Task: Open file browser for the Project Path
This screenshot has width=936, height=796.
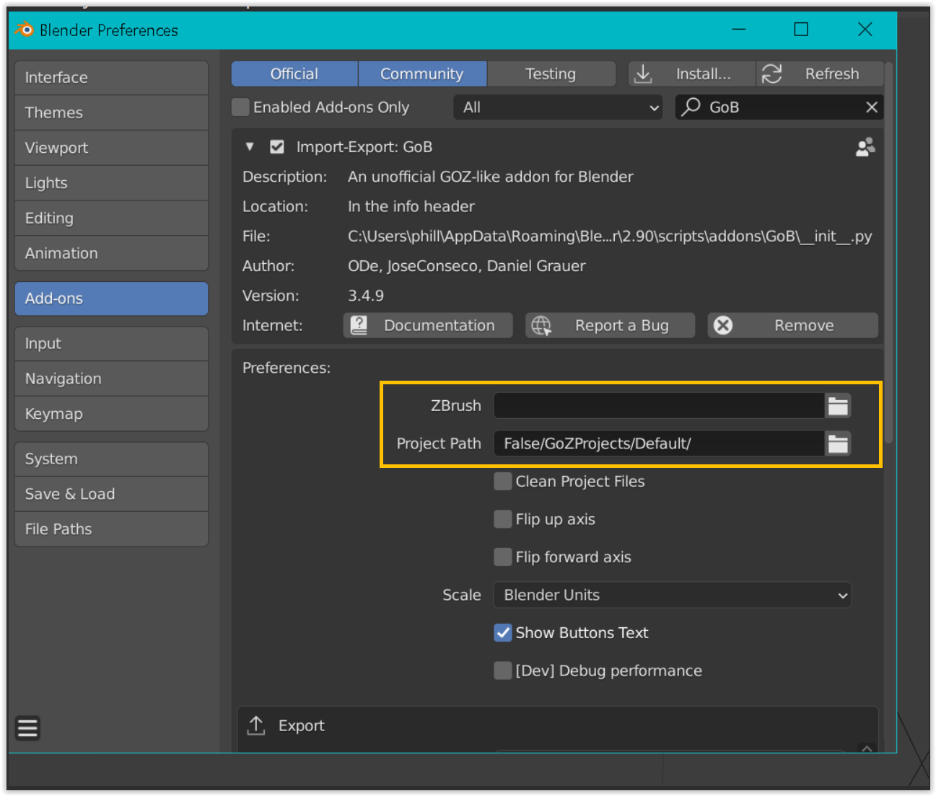Action: (x=837, y=443)
